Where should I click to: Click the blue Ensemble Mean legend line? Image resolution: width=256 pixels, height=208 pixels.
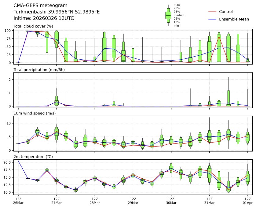[212, 19]
